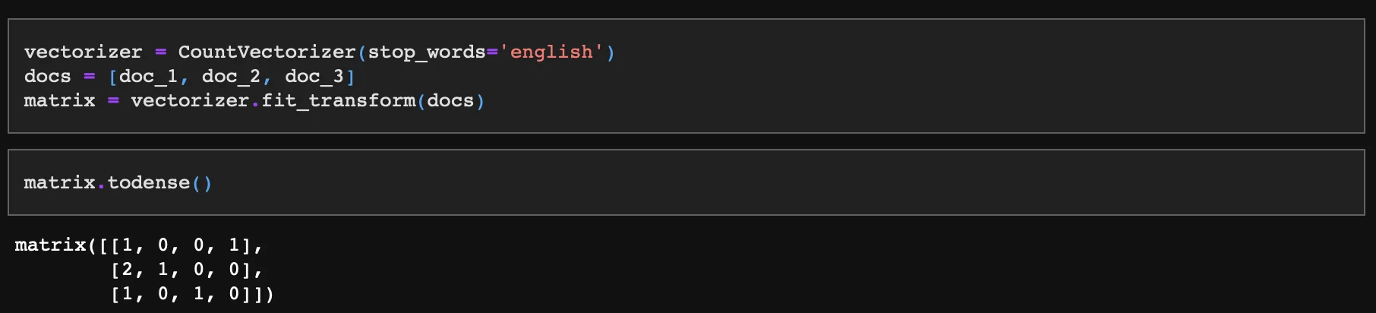Click inside the CountVectorizer code cell

pyautogui.click(x=911, y=76)
